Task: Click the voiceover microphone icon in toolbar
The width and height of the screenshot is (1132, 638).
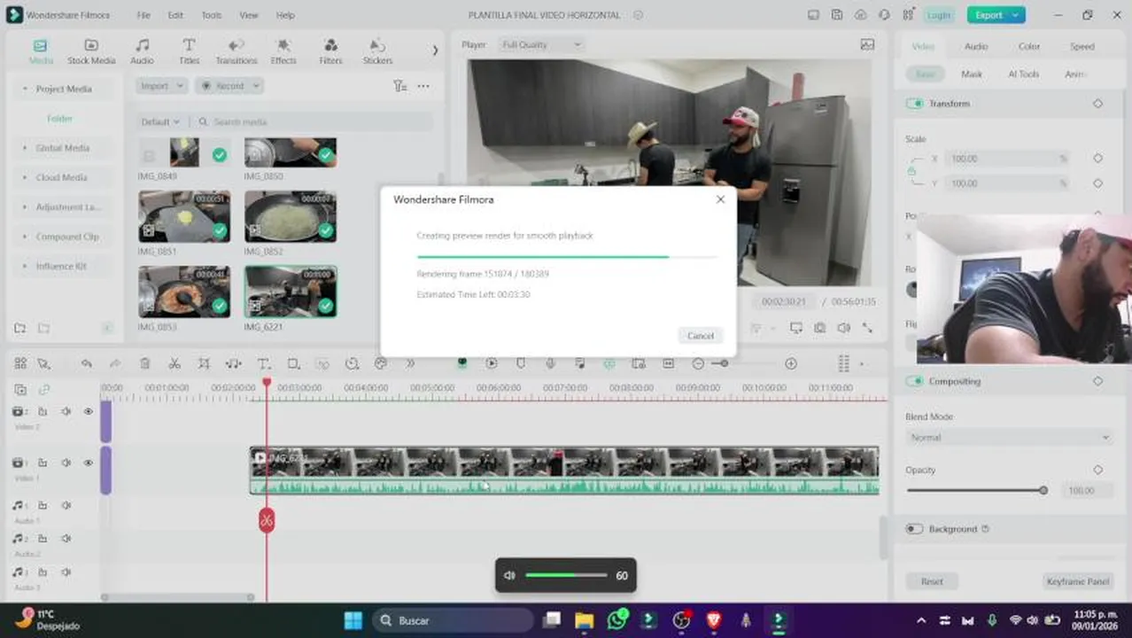Action: [550, 364]
